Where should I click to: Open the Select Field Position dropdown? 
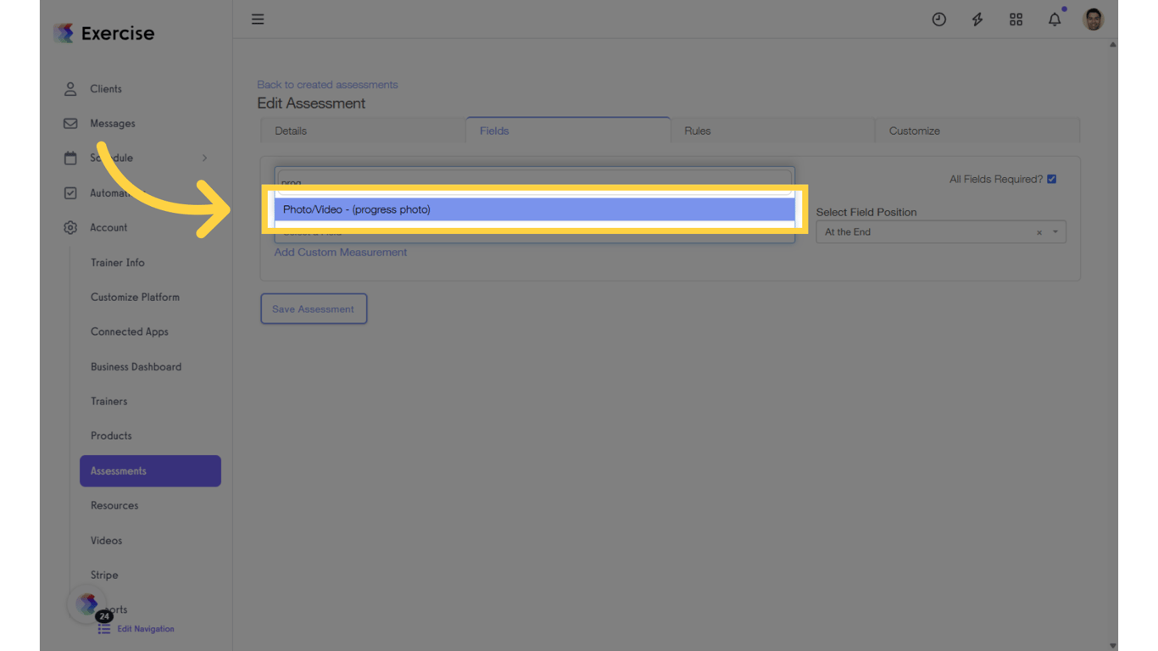[1055, 231]
